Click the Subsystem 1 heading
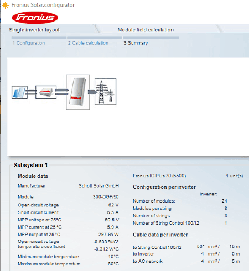Image resolution: width=249 pixels, height=271 pixels. click(31, 165)
